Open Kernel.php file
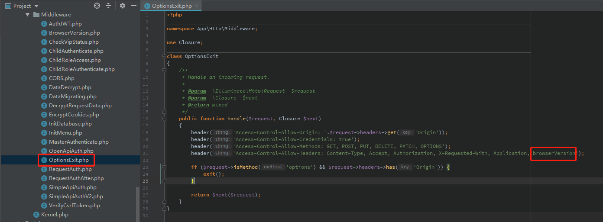 (x=55, y=215)
